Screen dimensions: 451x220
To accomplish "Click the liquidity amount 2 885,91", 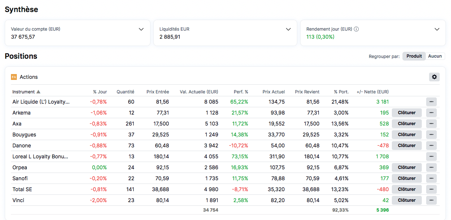I will pyautogui.click(x=170, y=37).
